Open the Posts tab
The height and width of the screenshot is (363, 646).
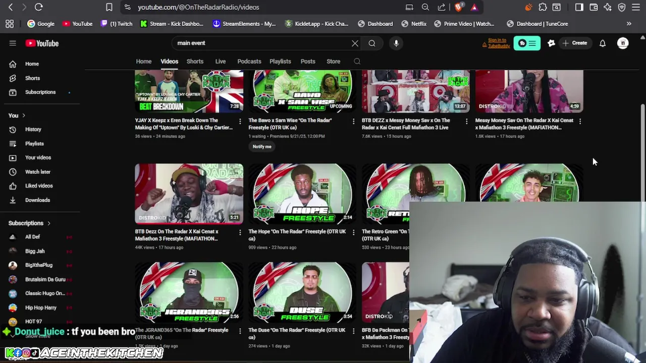[x=308, y=62]
